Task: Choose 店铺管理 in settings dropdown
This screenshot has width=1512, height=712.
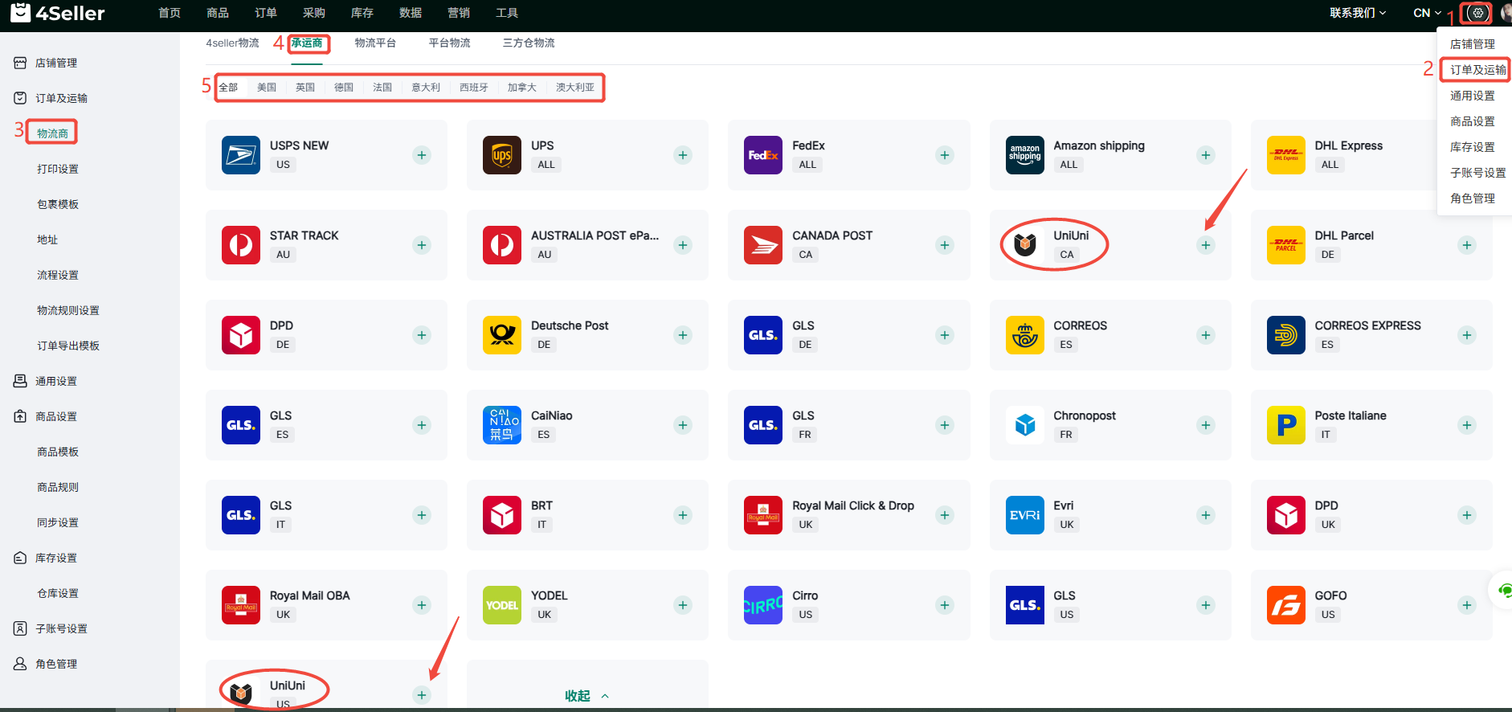Action: [x=1473, y=44]
